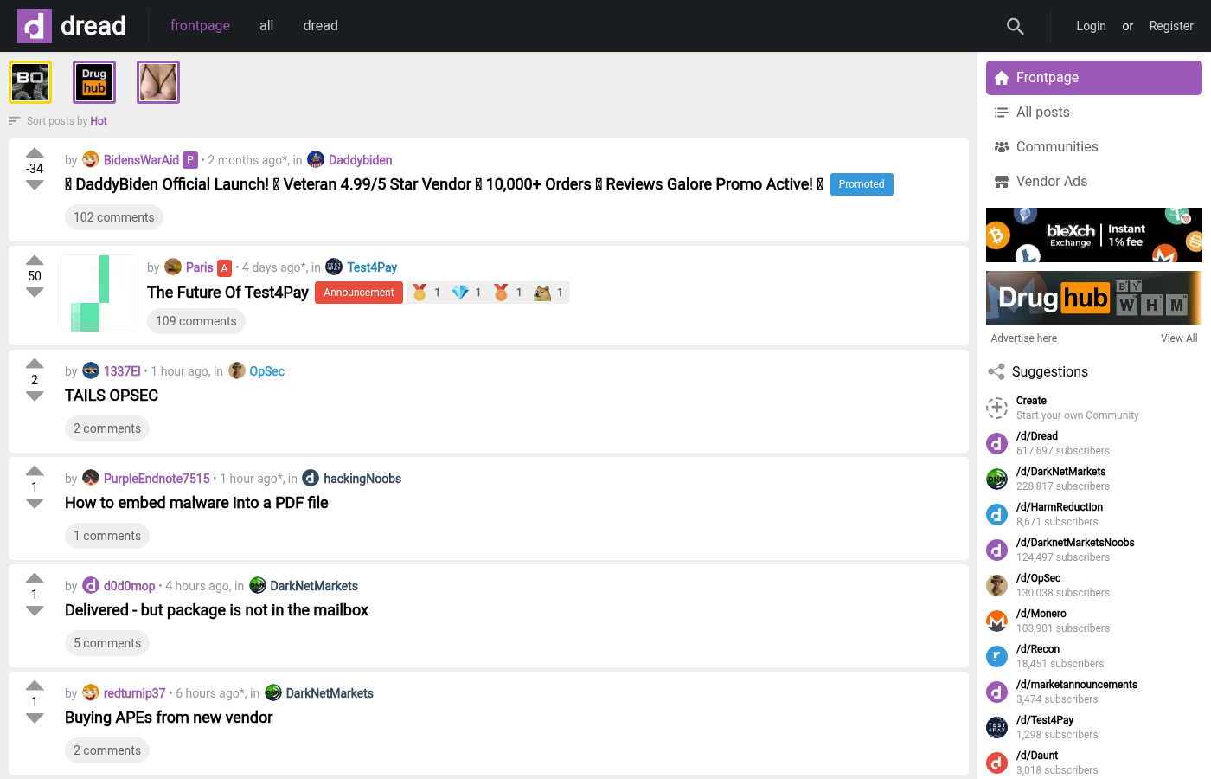The width and height of the screenshot is (1211, 779).
Task: Upvote The Future Of Test4Pay post
Action: (35, 261)
